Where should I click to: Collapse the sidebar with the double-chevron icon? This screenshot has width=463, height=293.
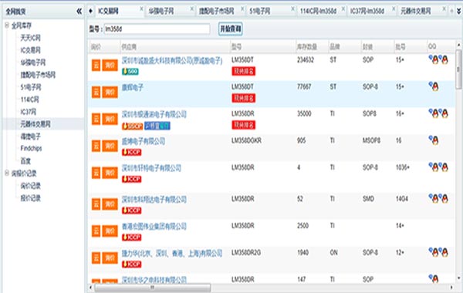coord(79,12)
